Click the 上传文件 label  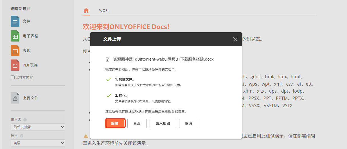[x=30, y=98]
